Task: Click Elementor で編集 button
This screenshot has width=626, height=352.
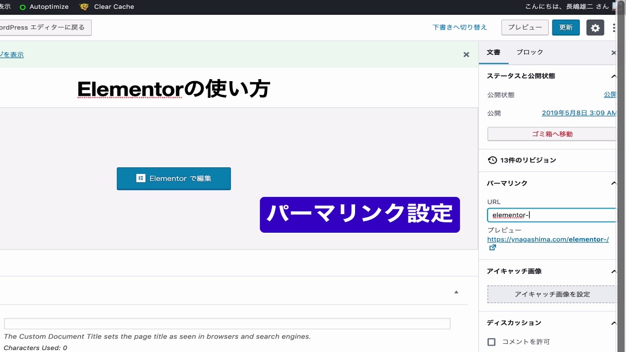Action: (174, 178)
